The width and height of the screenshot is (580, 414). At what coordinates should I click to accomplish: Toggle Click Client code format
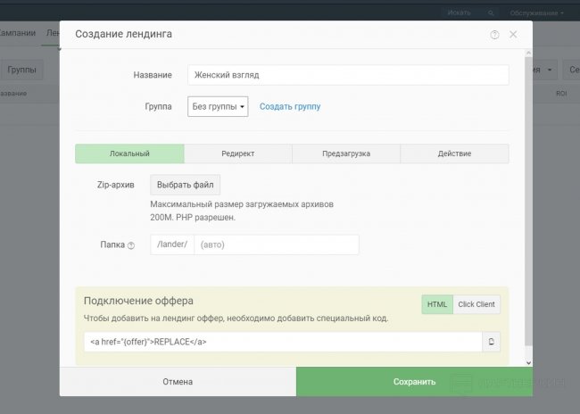pos(476,304)
